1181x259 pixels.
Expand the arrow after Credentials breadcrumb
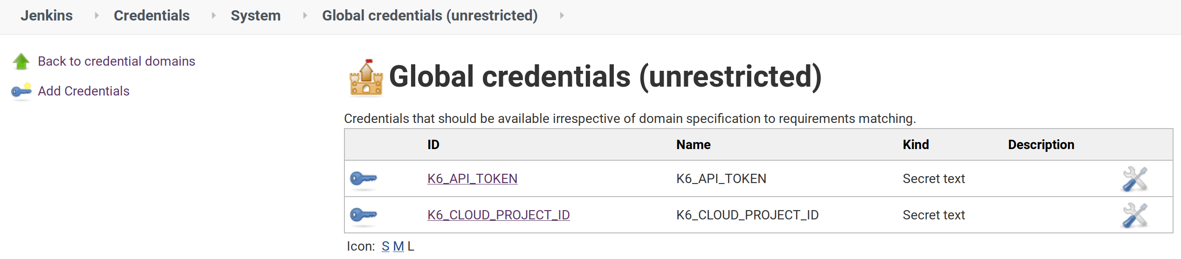[x=213, y=15]
